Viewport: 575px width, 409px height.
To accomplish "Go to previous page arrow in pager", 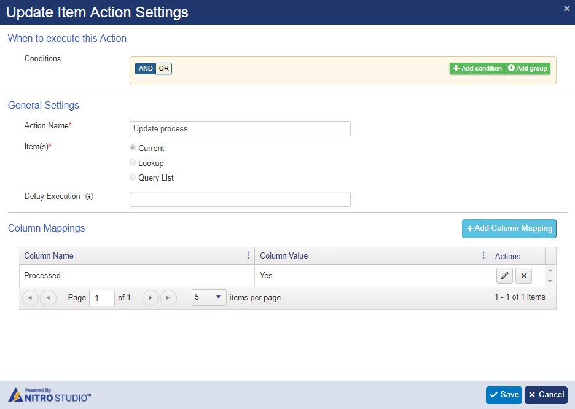I will coord(48,298).
